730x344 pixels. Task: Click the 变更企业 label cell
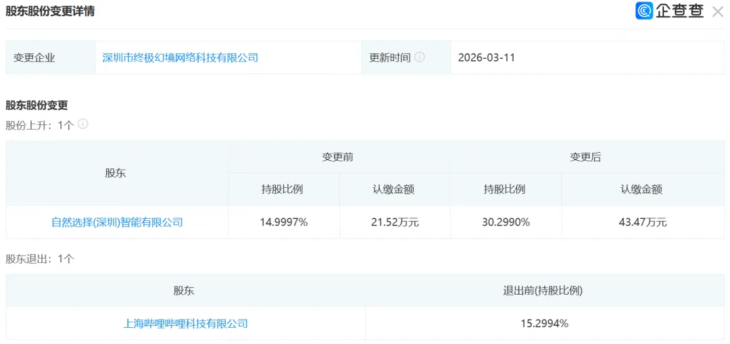coord(51,57)
